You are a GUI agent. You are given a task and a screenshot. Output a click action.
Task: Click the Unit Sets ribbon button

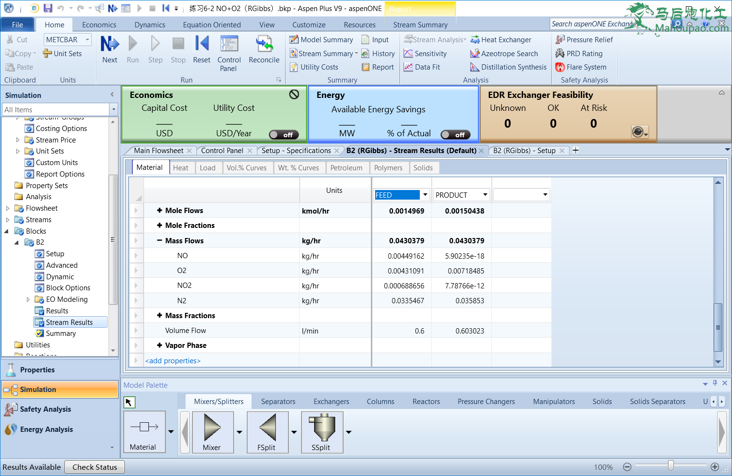62,54
